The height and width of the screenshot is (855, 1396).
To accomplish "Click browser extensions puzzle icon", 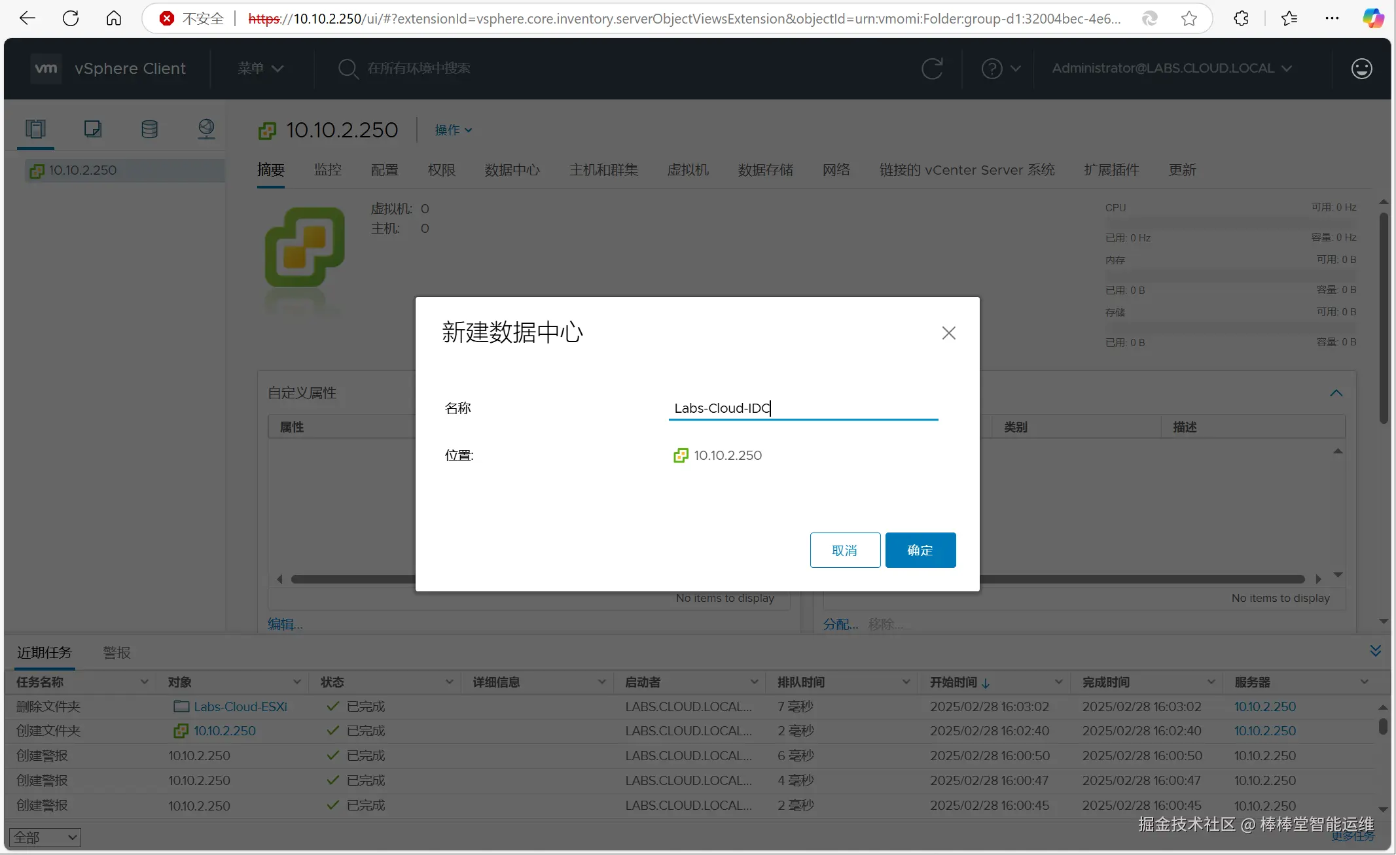I will coord(1241,18).
